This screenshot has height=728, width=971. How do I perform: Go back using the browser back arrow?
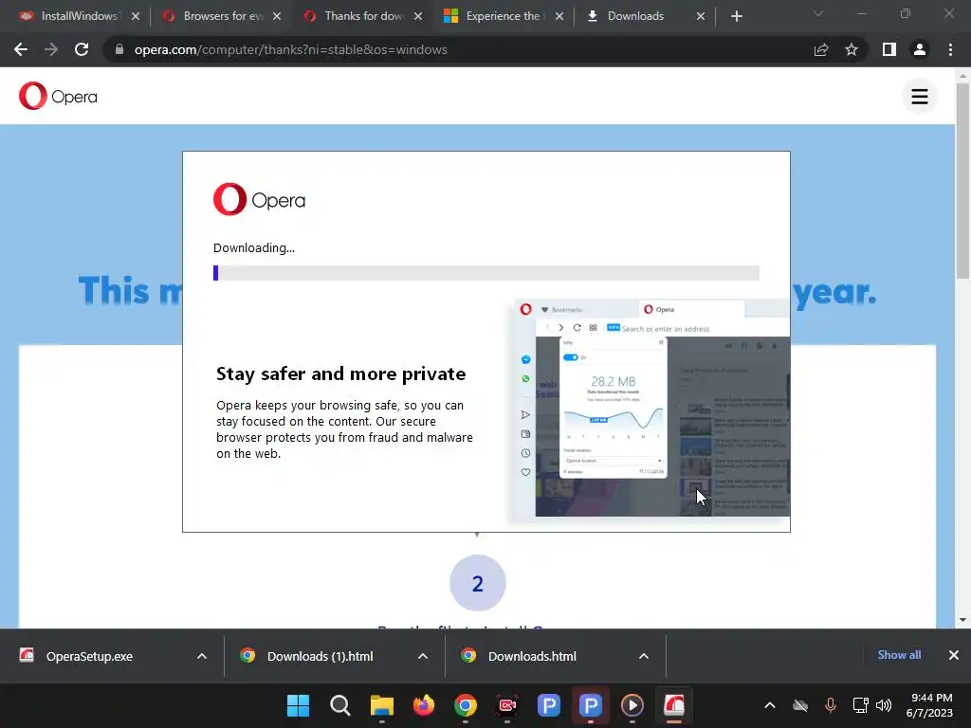click(21, 49)
